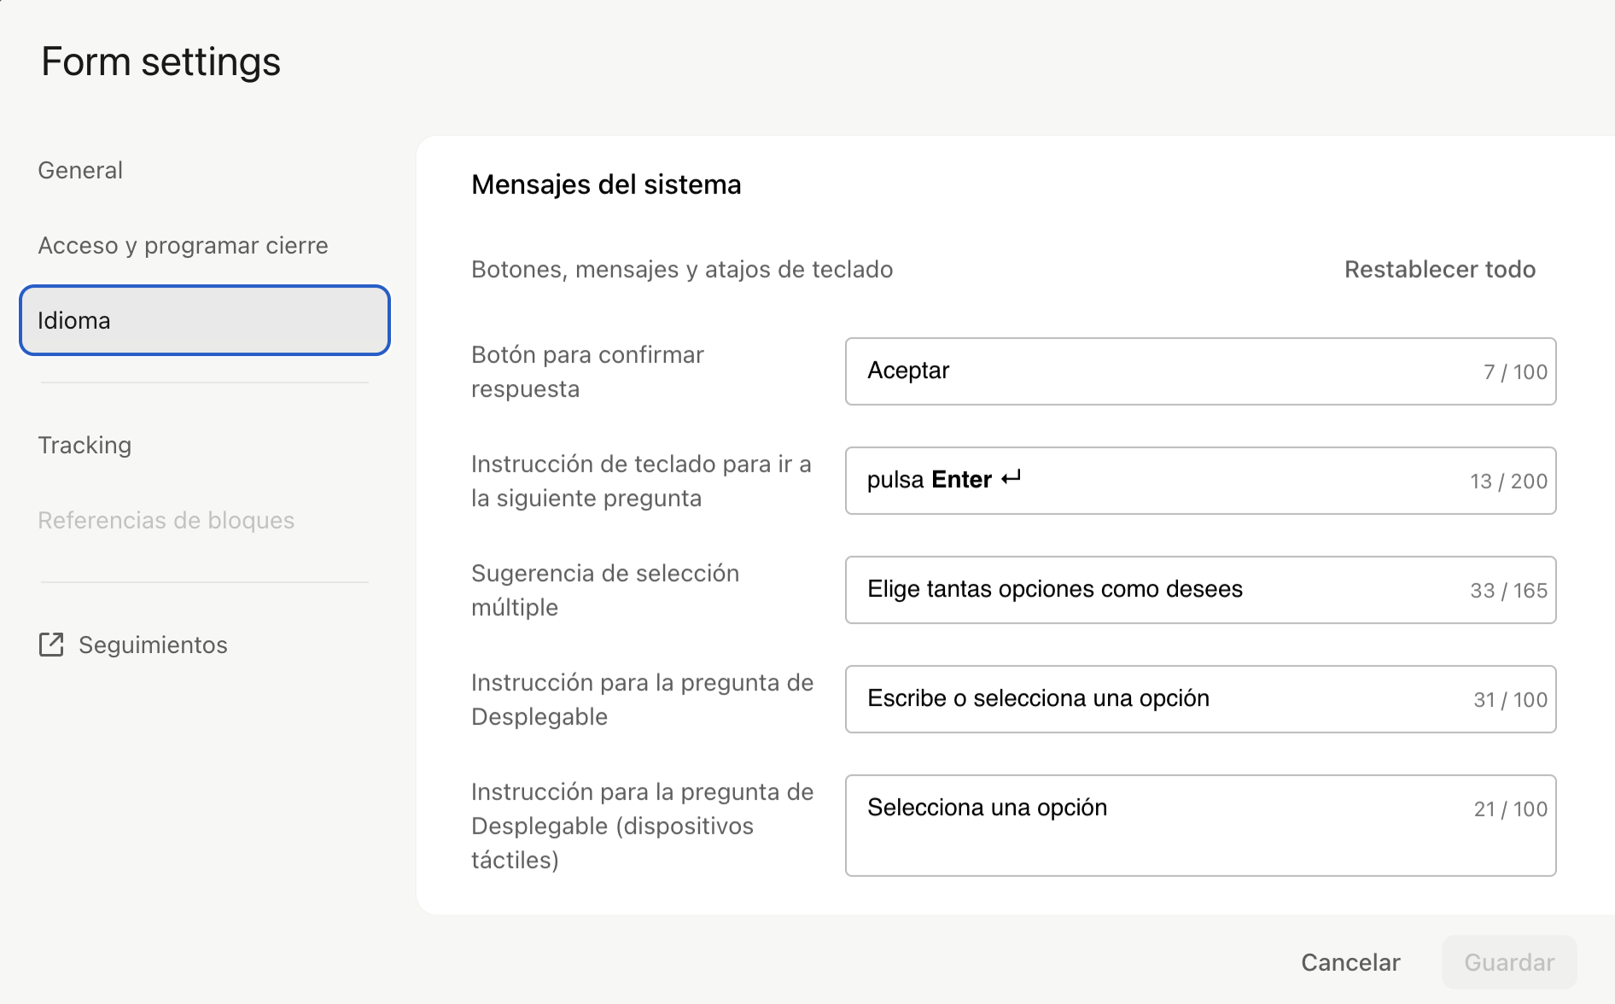Click the 7 / 100 character counter
The image size is (1615, 1004).
pyautogui.click(x=1515, y=372)
